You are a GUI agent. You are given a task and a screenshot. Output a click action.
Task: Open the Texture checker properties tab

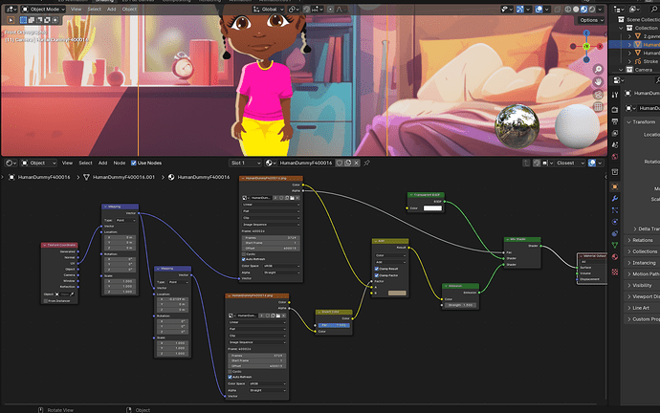(x=615, y=272)
